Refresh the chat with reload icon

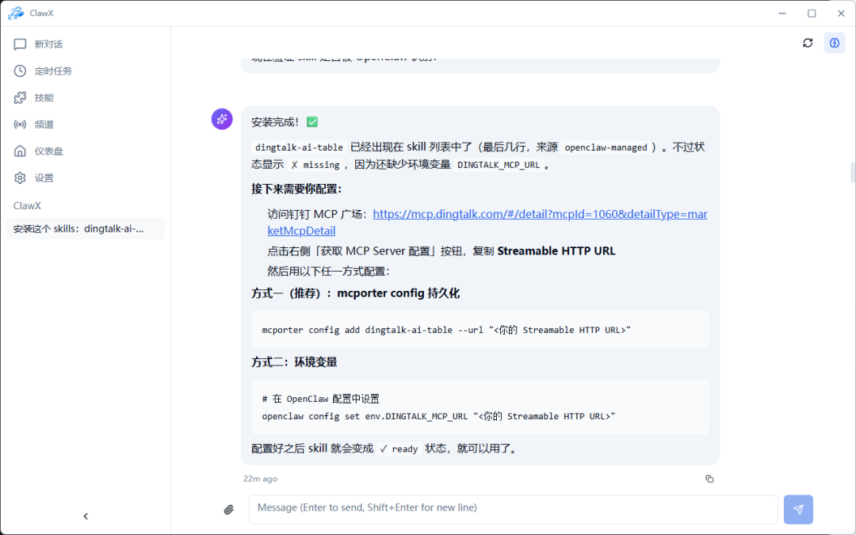pyautogui.click(x=808, y=43)
